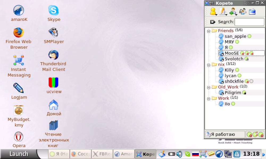Switch to the Я (На taskbar window
This screenshot has width=266, height=159.
59,154
